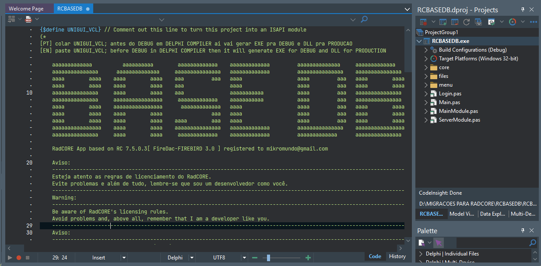
Task: Click the Remove Project icon
Action: [455, 22]
